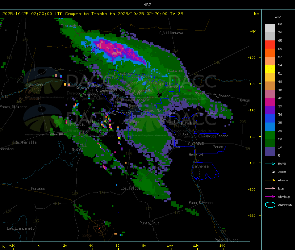Image resolution: width=295 pixels, height=250 pixels.
Task: Click the 'Carmensa' map label
Action: 201,166
